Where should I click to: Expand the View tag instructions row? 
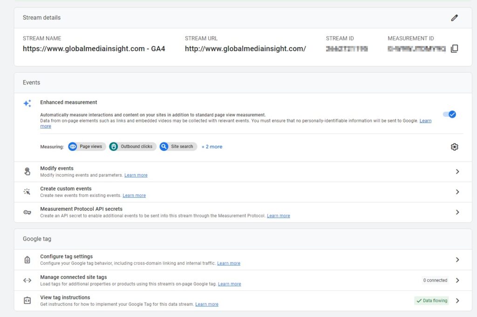pyautogui.click(x=457, y=300)
